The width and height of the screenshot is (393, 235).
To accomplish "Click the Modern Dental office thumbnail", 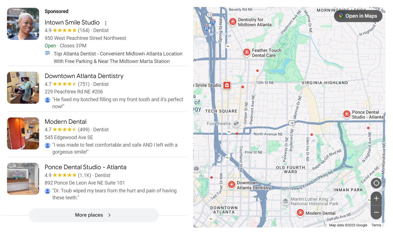I will pos(23,134).
